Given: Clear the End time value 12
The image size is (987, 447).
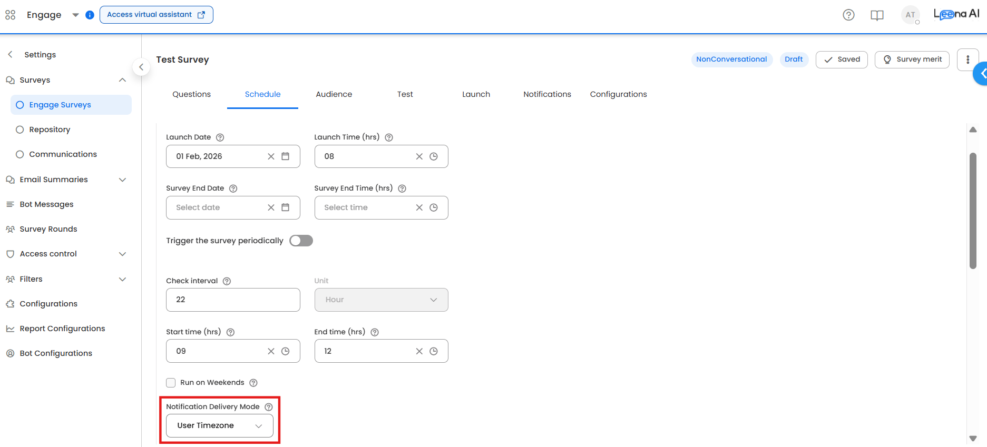Looking at the screenshot, I should coord(419,351).
